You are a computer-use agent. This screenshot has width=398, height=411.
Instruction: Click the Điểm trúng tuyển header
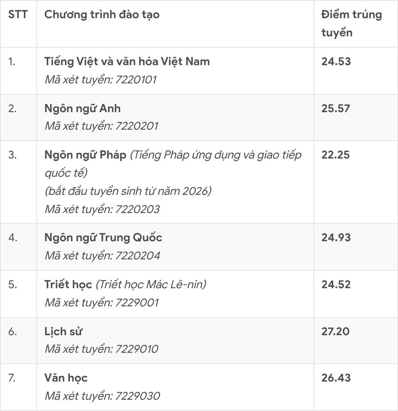click(x=351, y=23)
